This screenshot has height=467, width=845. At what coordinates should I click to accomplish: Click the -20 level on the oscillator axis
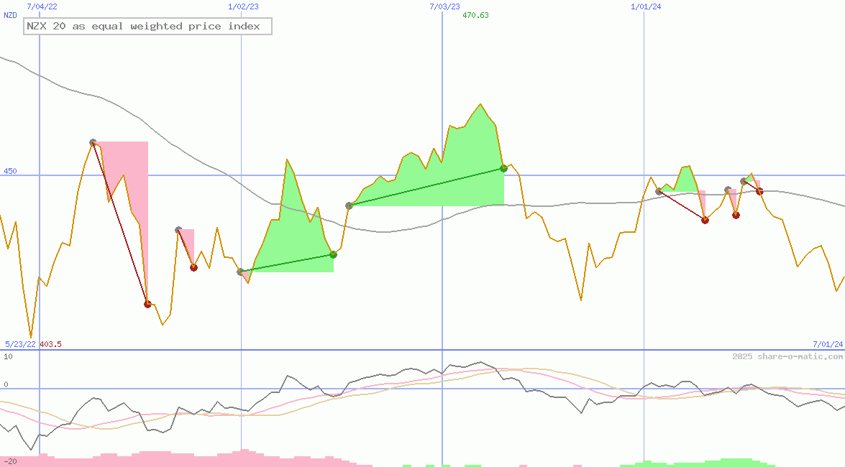10,462
